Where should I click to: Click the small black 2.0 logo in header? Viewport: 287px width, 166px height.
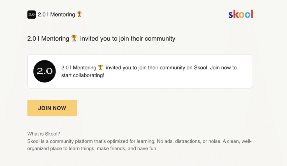click(31, 15)
